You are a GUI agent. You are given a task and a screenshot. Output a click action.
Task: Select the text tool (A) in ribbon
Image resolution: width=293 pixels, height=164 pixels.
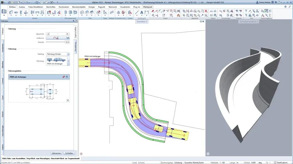coord(142,13)
